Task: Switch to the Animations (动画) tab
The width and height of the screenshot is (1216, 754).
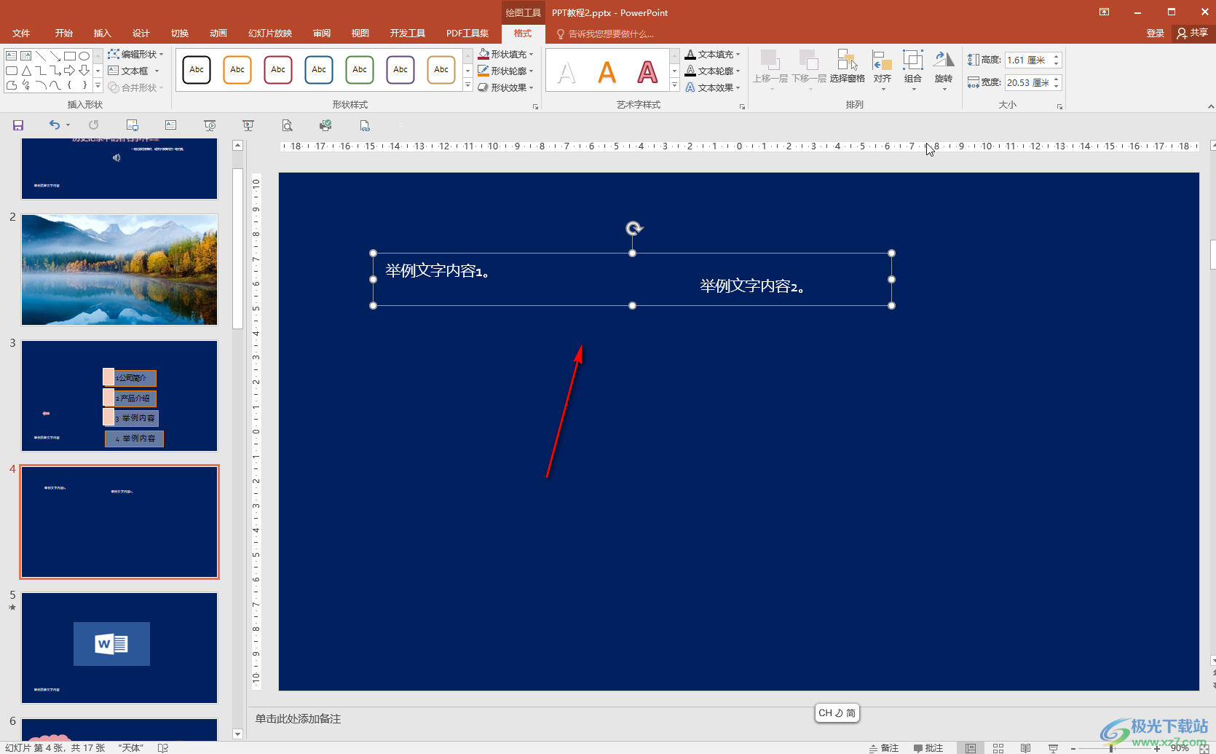Action: [x=218, y=34]
